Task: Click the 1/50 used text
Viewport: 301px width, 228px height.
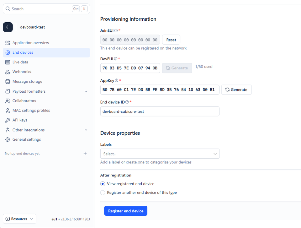Action: tap(204, 67)
